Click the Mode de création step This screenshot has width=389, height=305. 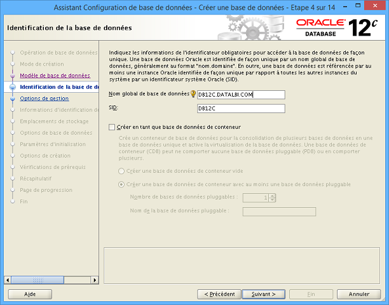[42, 64]
